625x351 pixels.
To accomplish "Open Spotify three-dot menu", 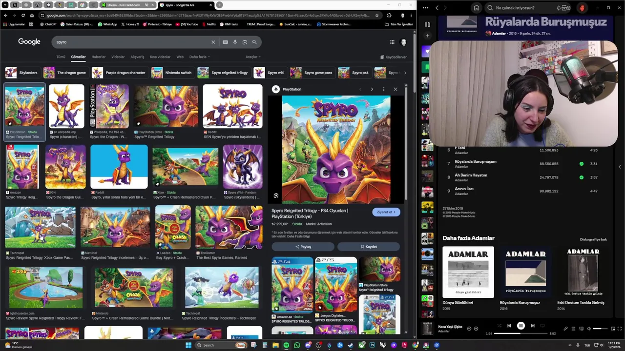I will point(426,8).
